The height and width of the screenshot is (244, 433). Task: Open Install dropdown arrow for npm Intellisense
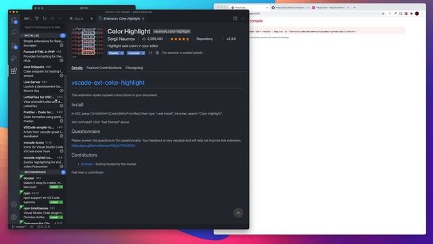(x=61, y=217)
